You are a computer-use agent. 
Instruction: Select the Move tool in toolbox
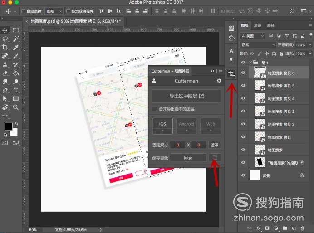[x=5, y=30]
